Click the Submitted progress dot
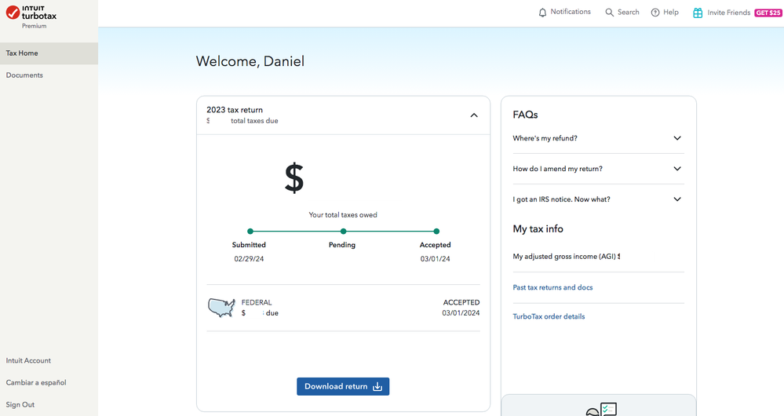Screen dimensions: 784x416 pyautogui.click(x=250, y=231)
